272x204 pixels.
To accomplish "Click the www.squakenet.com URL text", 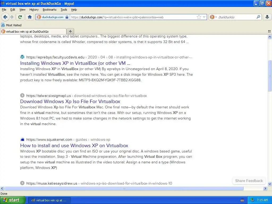I will pyautogui.click(x=49, y=140).
